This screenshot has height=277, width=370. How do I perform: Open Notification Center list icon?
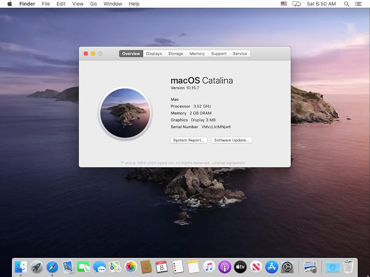tap(358, 4)
